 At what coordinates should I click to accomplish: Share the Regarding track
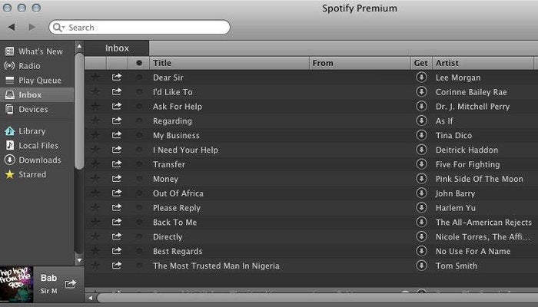[117, 120]
